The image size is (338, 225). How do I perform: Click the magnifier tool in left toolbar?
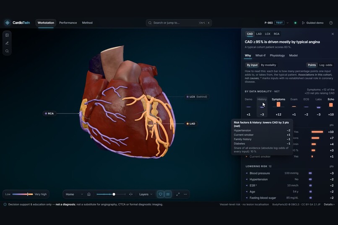coord(7,51)
